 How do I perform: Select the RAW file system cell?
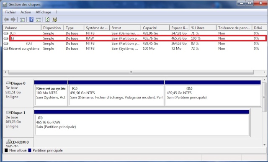coord(90,39)
